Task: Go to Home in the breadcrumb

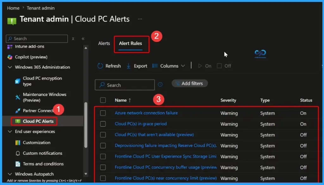Action: point(13,8)
